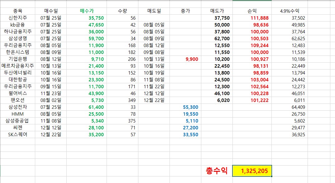Image resolution: width=335 pixels, height=183 pixels.
Task: Select the buy date 09월 15일
Action: 51,86
